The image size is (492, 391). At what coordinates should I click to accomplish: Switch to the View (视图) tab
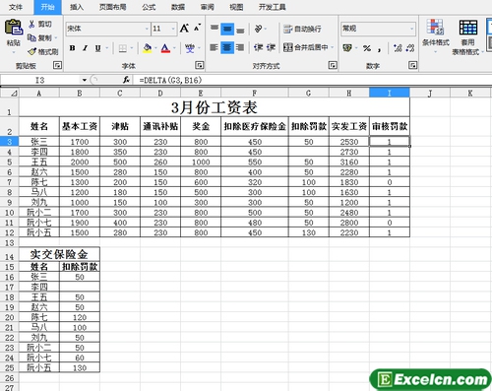point(236,7)
